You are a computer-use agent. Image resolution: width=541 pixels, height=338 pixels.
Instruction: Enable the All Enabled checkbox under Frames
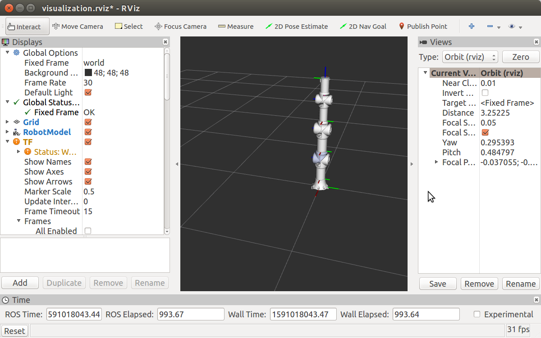pyautogui.click(x=87, y=231)
